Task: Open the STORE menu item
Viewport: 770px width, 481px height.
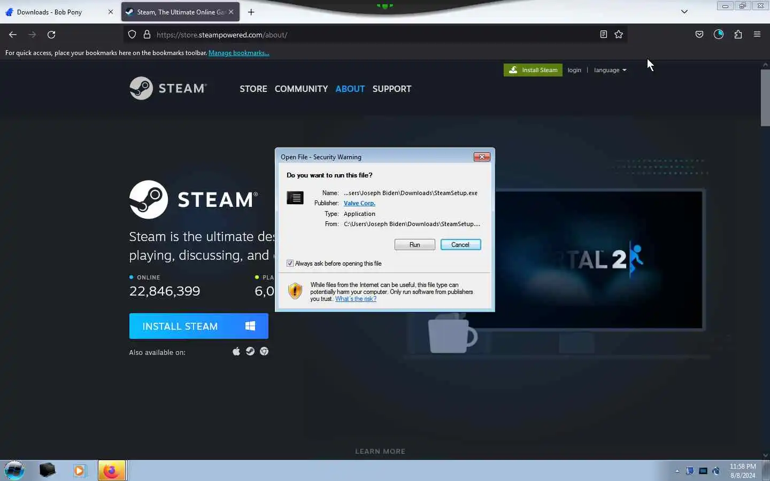Action: [253, 89]
